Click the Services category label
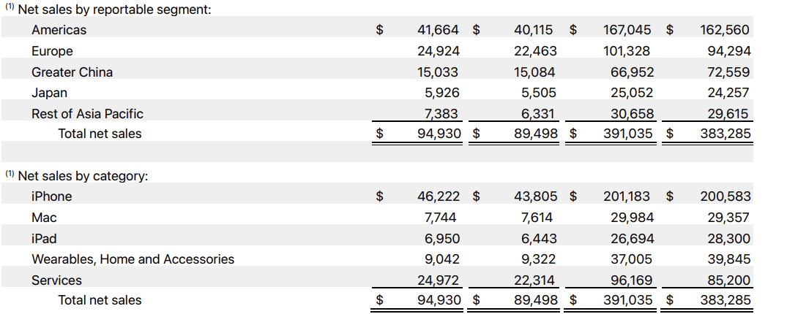 point(56,280)
